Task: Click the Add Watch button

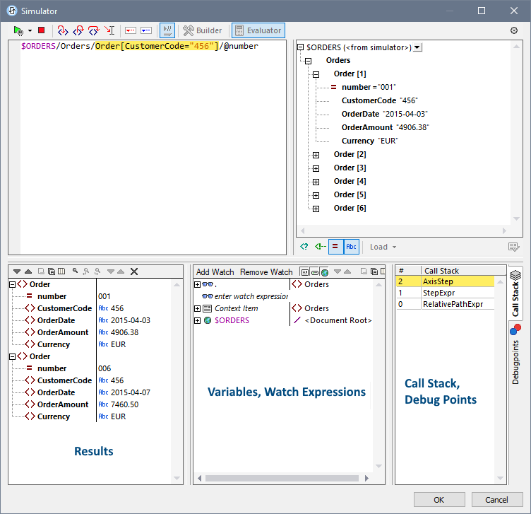Action: pos(215,272)
